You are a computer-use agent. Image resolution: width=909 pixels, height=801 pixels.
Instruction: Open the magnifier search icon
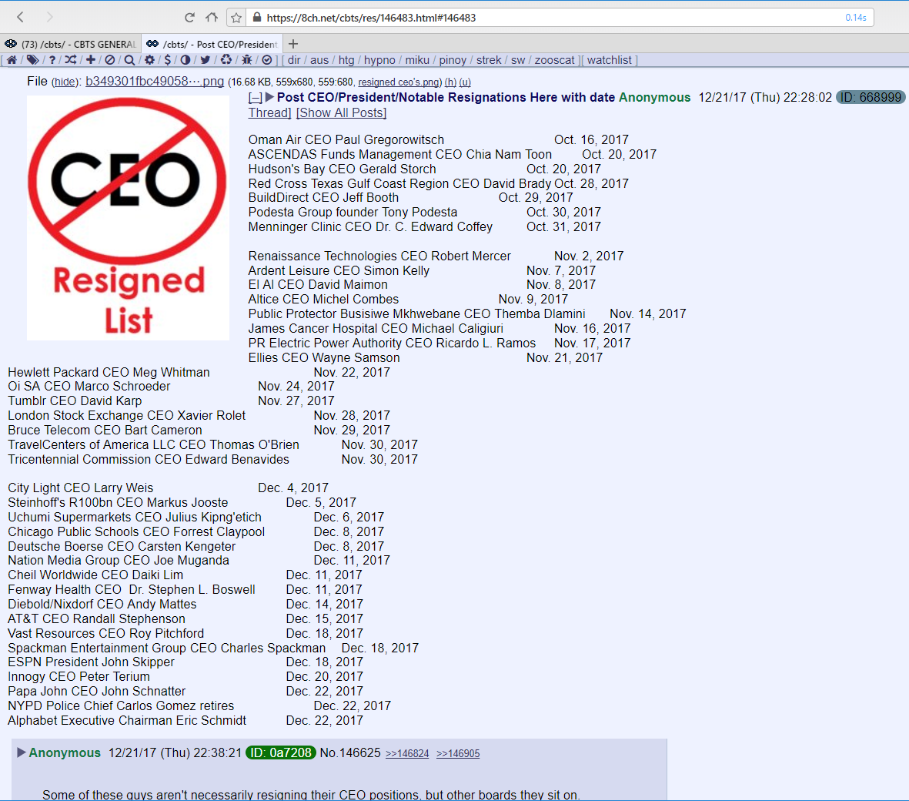[129, 60]
